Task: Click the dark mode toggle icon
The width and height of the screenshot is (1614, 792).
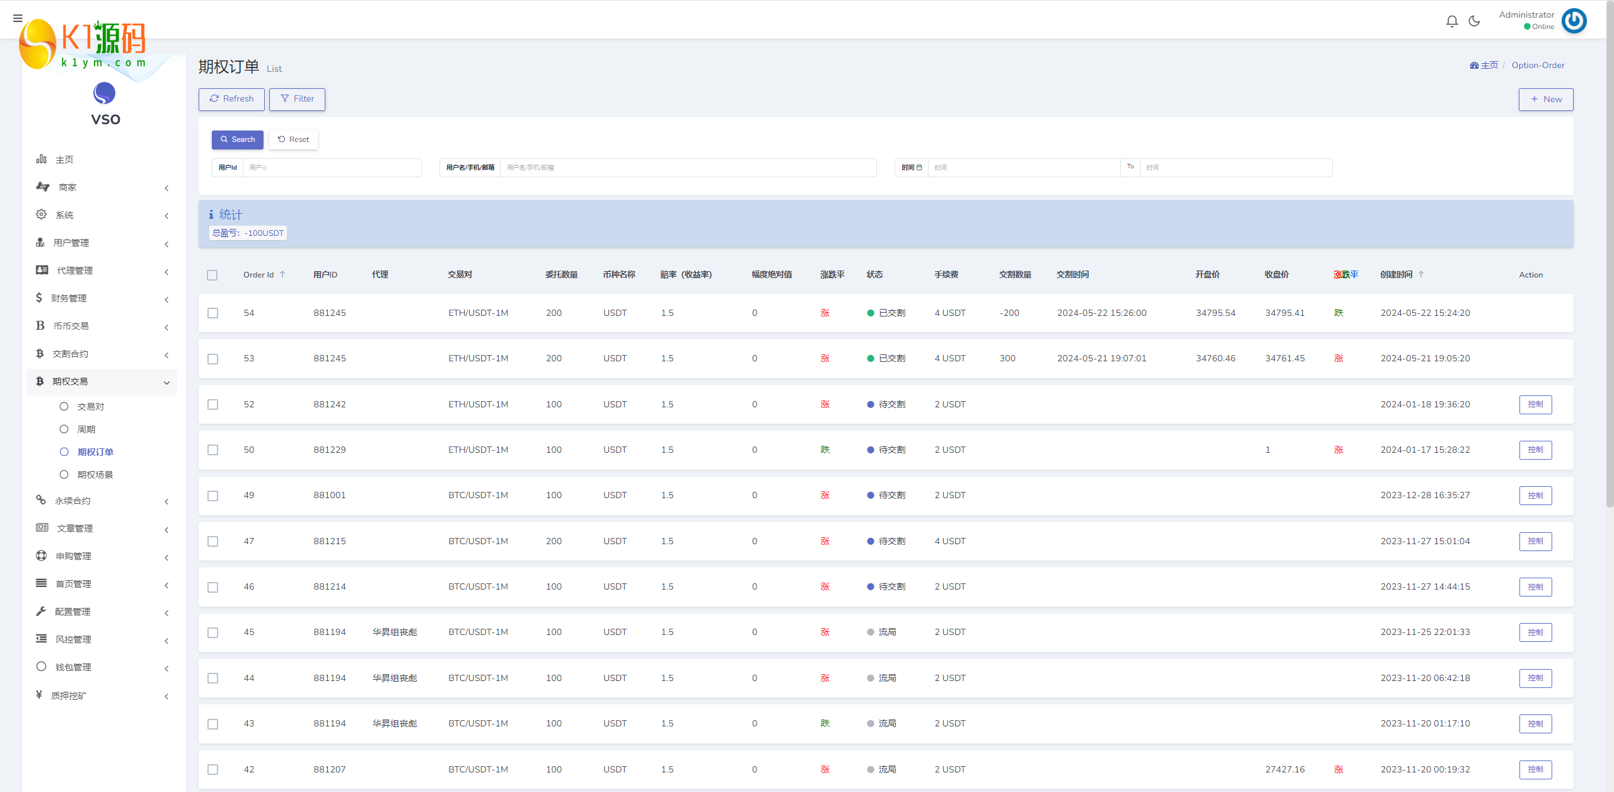Action: 1474,20
